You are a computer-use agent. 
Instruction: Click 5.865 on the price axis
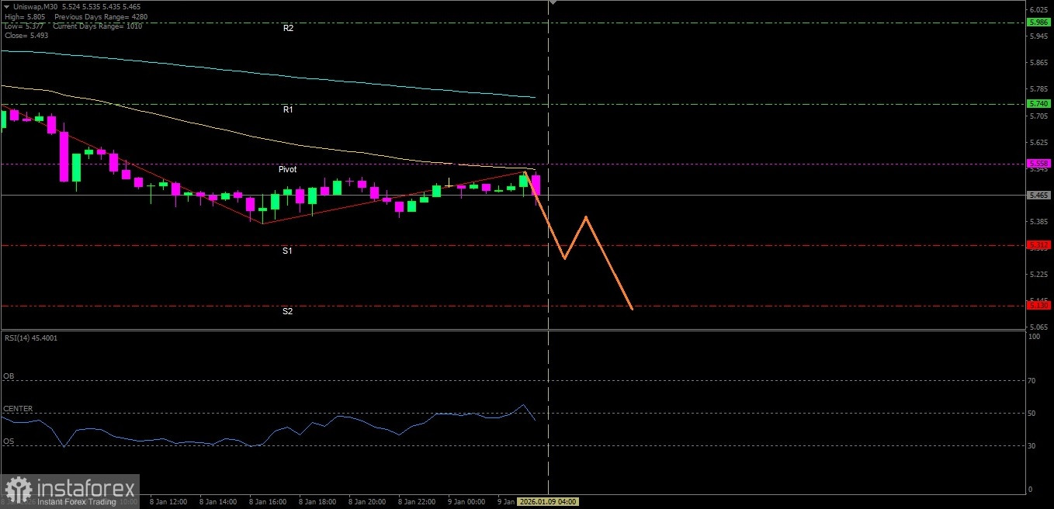tap(1038, 63)
